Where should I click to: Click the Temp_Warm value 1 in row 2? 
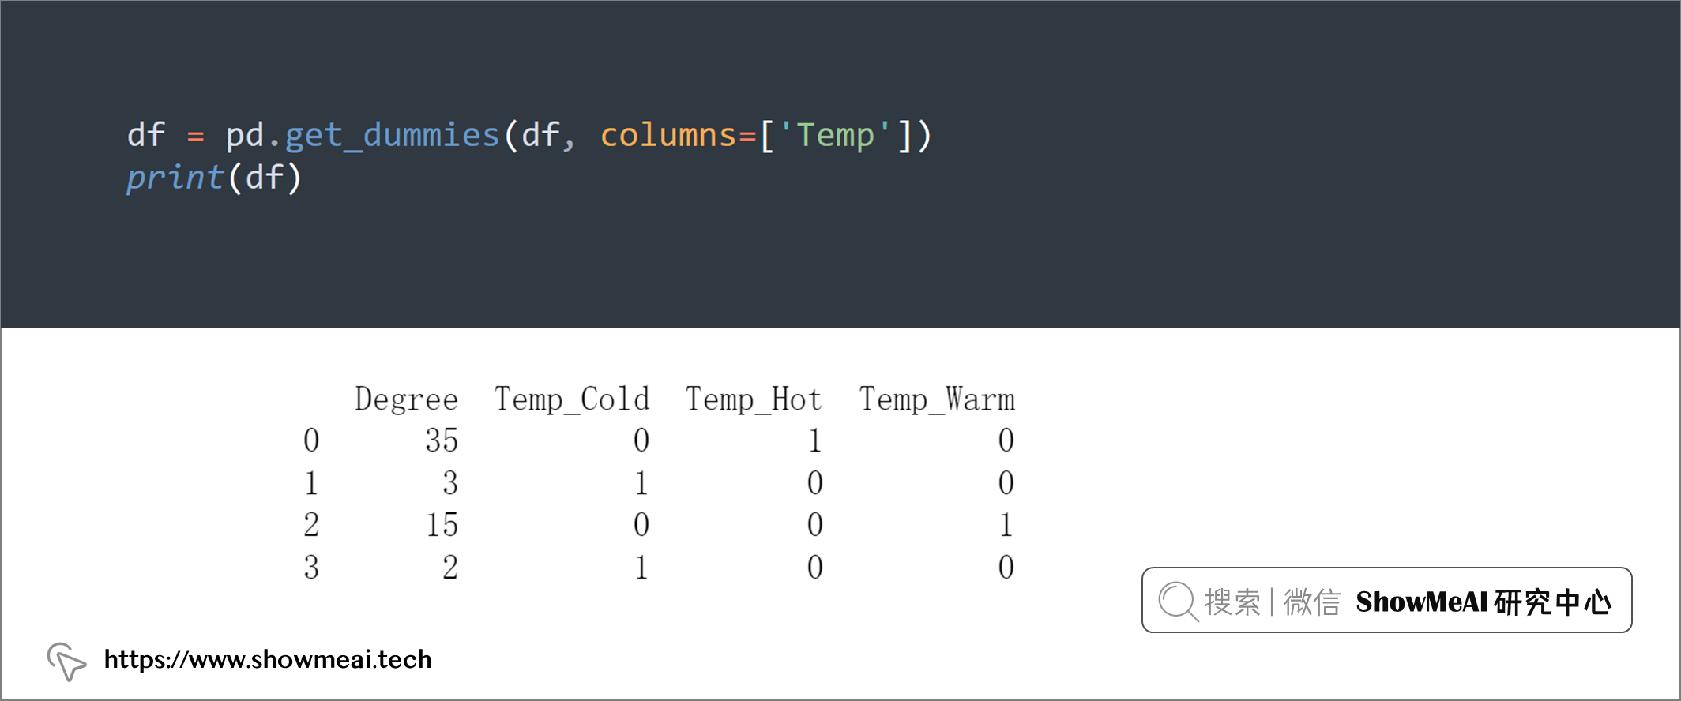coord(1006,525)
